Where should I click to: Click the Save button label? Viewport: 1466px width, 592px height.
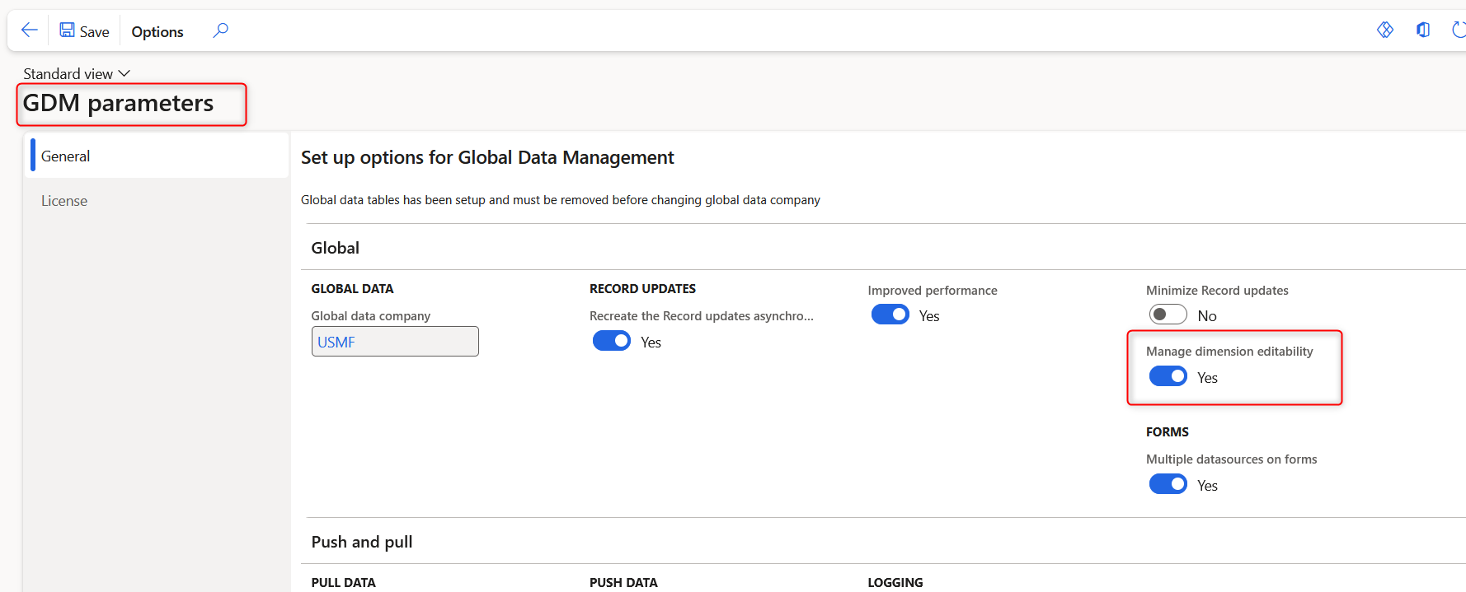pyautogui.click(x=94, y=31)
